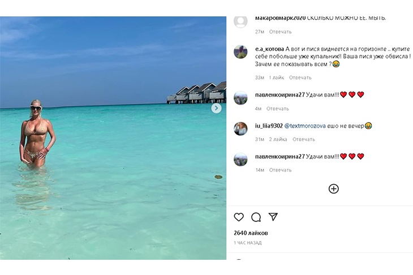
Task: Share post using paper plane icon
Action: [273, 217]
